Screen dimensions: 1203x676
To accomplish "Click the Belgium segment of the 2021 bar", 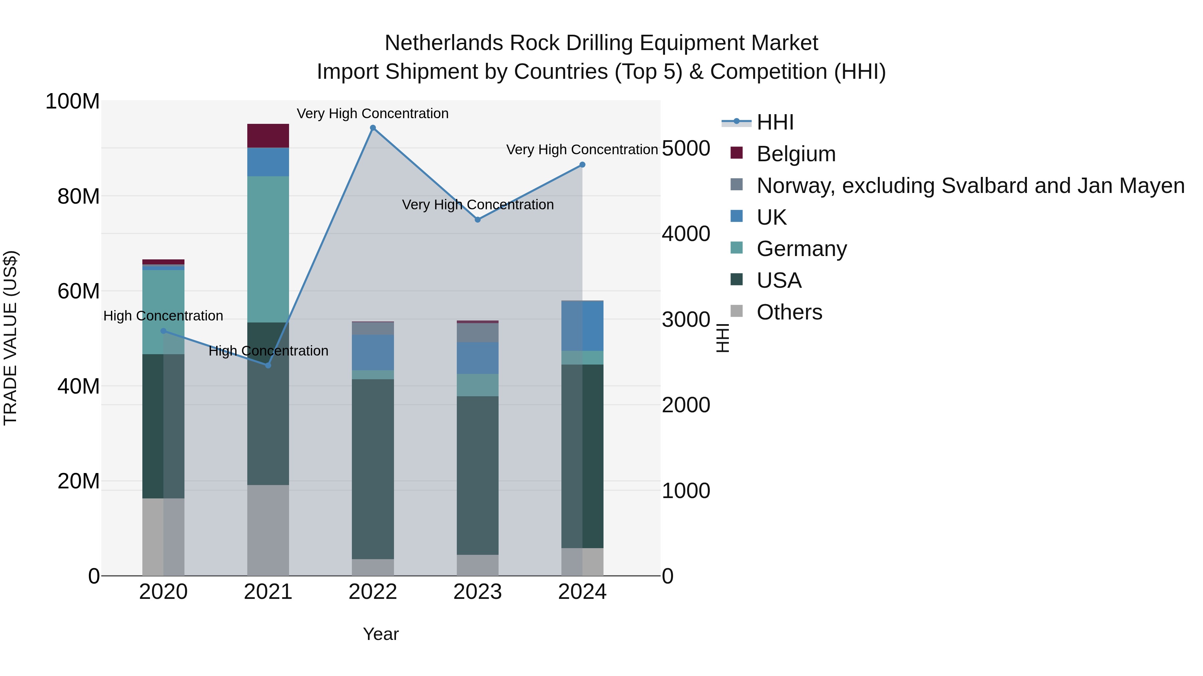I will click(x=268, y=136).
